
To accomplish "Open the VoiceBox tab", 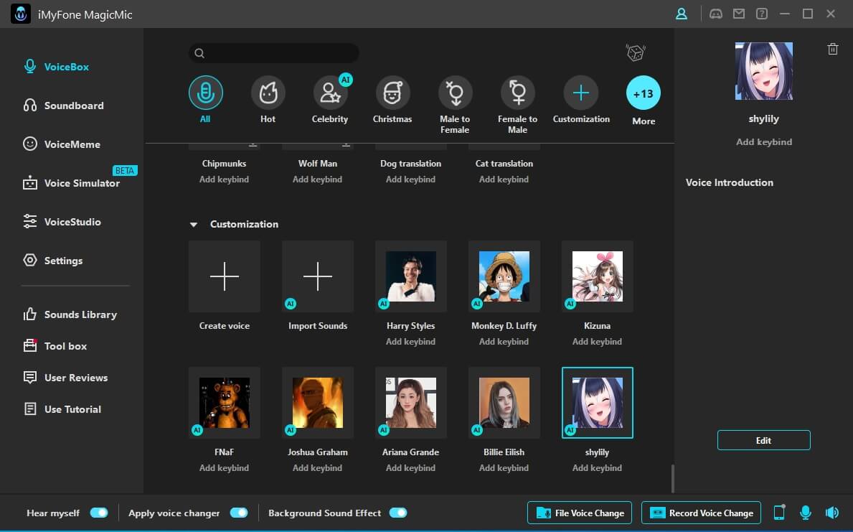I will click(x=56, y=67).
